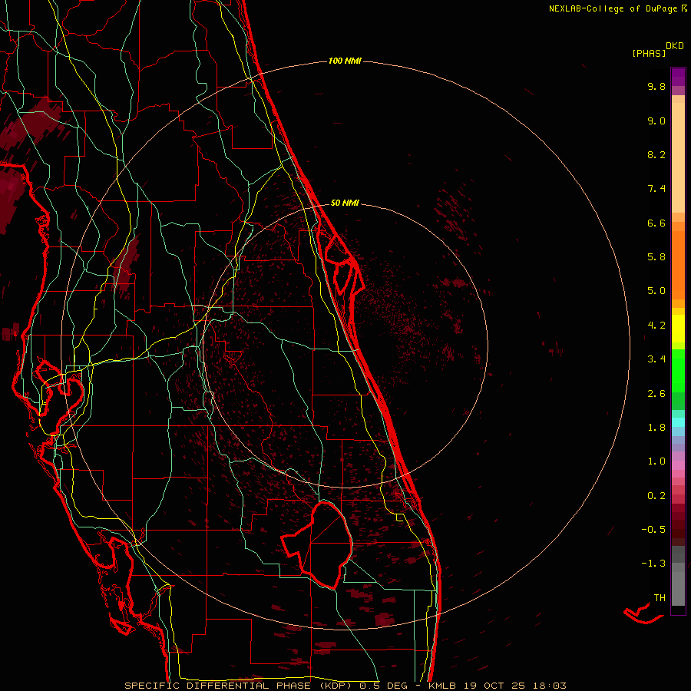Click the 7.4 scale value
The width and height of the screenshot is (691, 691).
click(x=656, y=189)
